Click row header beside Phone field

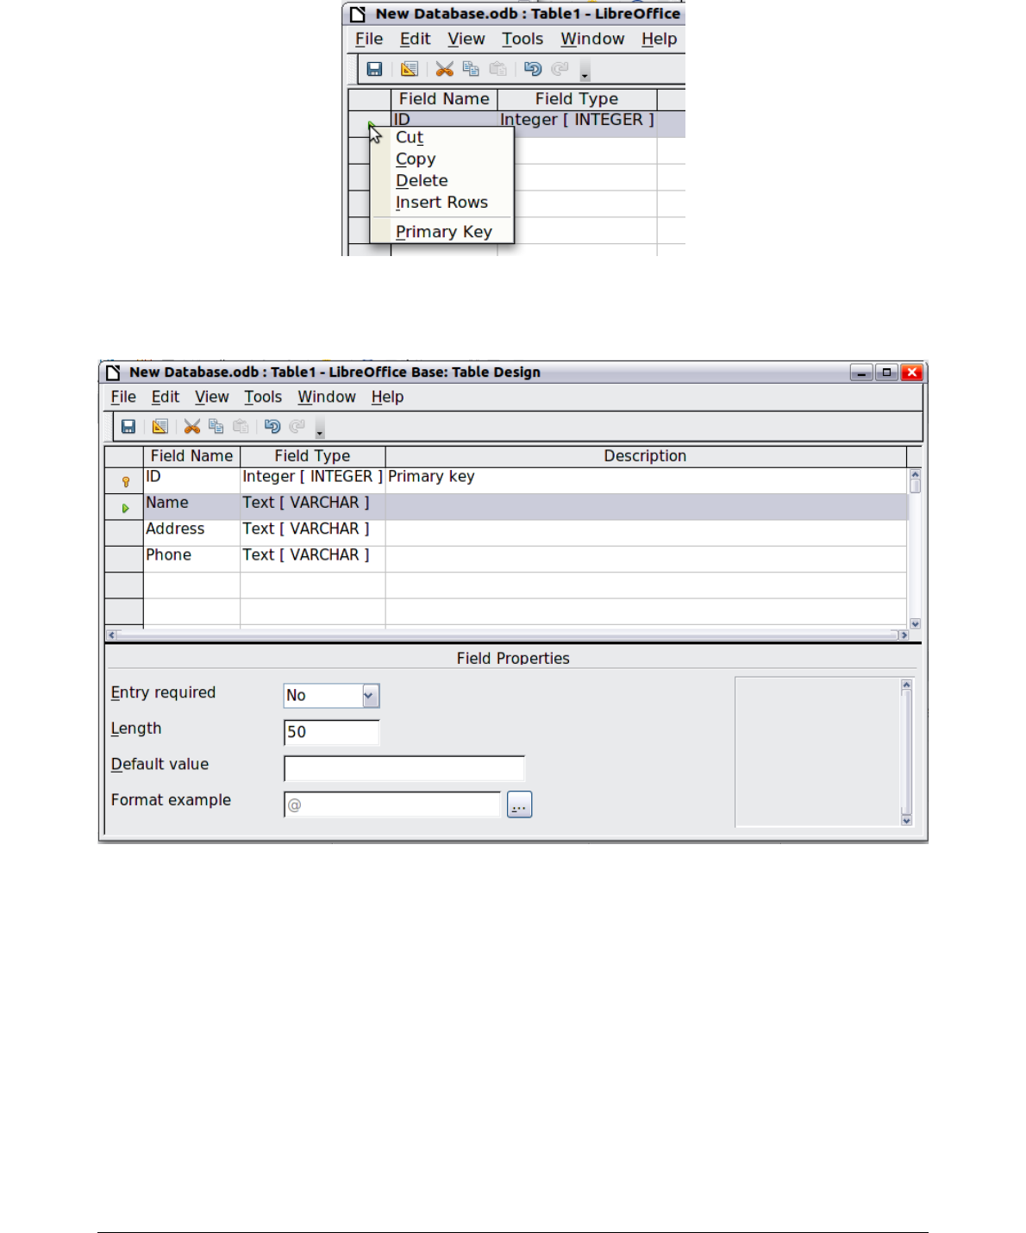(x=124, y=559)
